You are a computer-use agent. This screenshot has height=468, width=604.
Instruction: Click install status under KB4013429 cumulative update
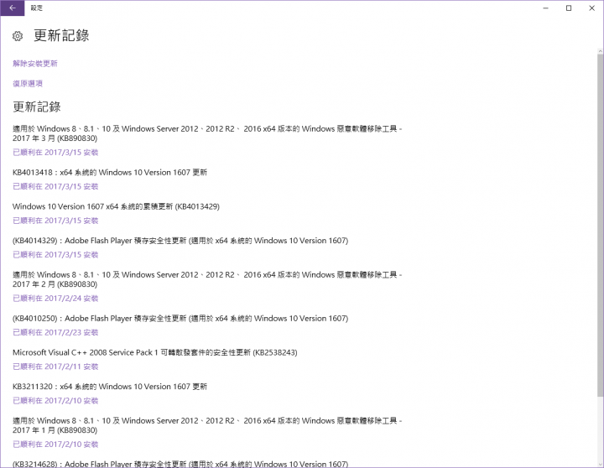[55, 221]
